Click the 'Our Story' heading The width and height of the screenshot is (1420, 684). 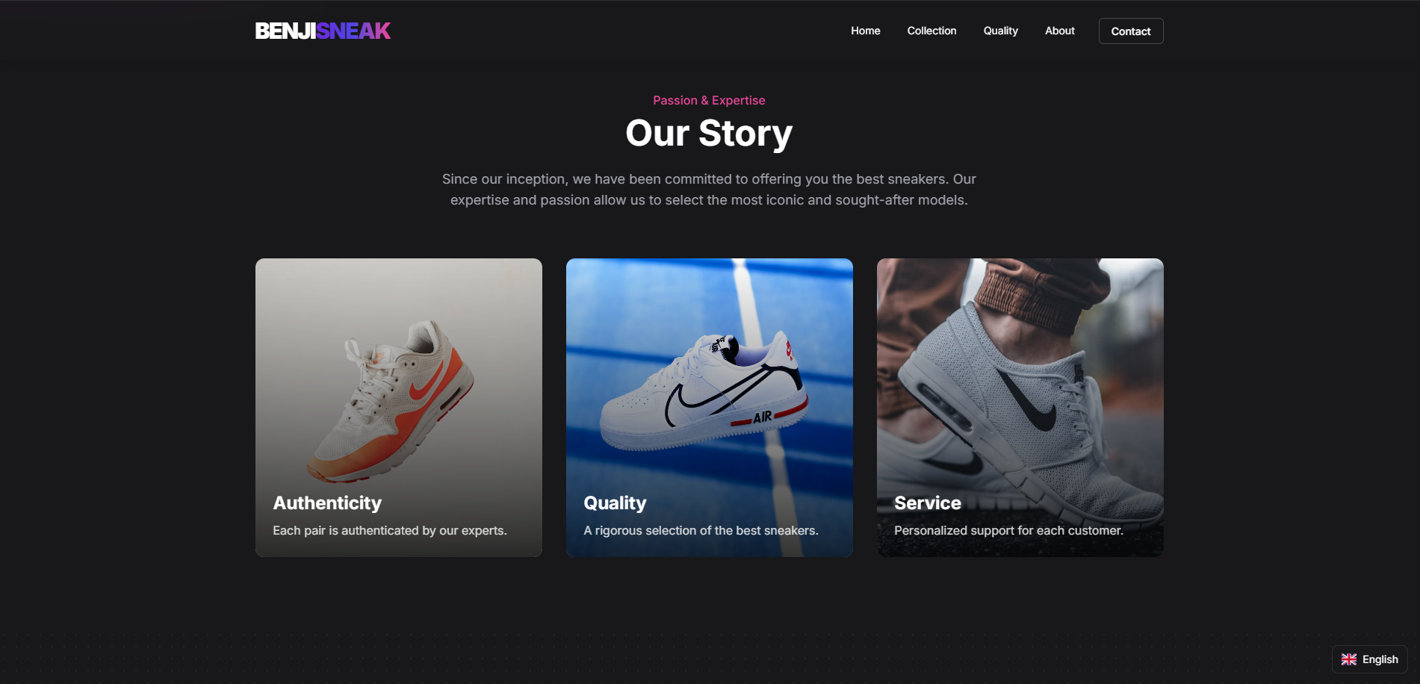click(x=709, y=134)
